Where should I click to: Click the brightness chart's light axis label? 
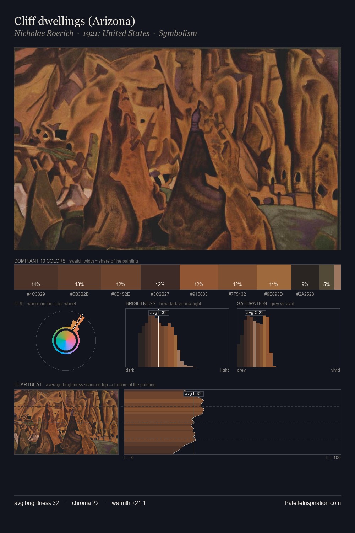(224, 370)
